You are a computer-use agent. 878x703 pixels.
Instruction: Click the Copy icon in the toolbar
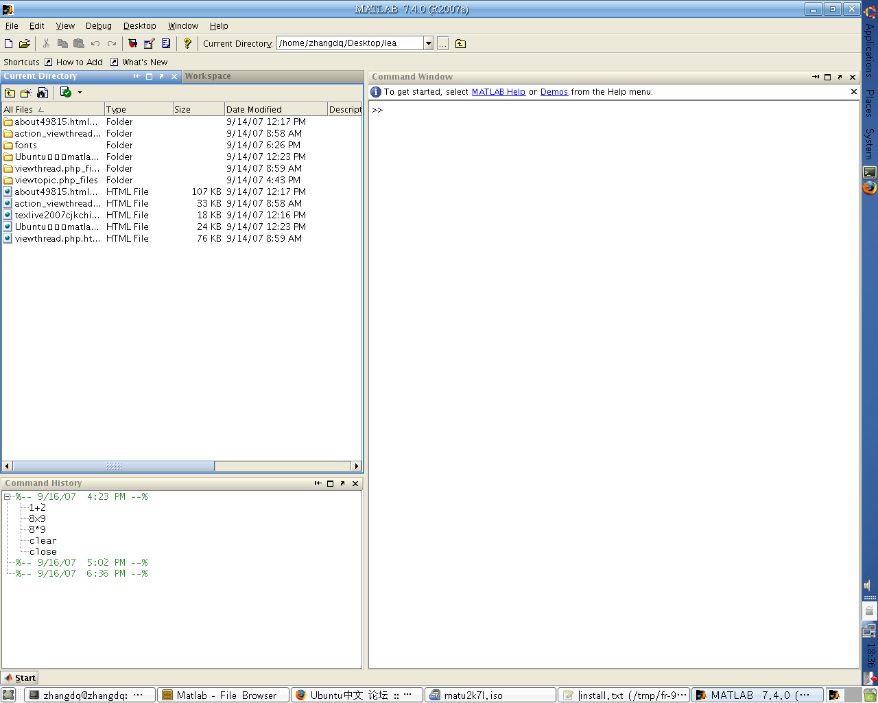pyautogui.click(x=62, y=43)
